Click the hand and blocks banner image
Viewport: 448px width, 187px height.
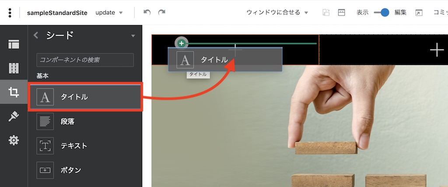pos(299,126)
